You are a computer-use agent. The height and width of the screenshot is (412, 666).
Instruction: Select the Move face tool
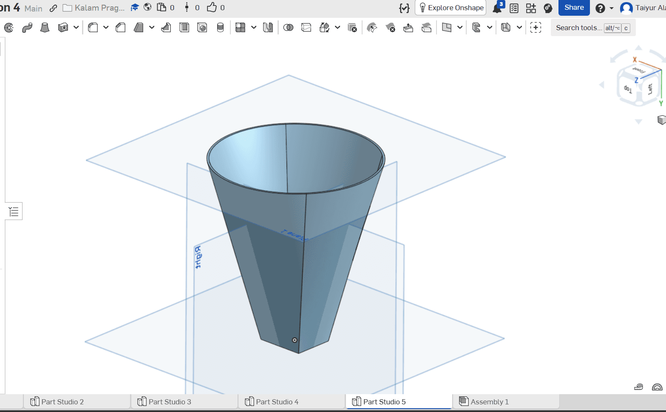click(x=408, y=28)
